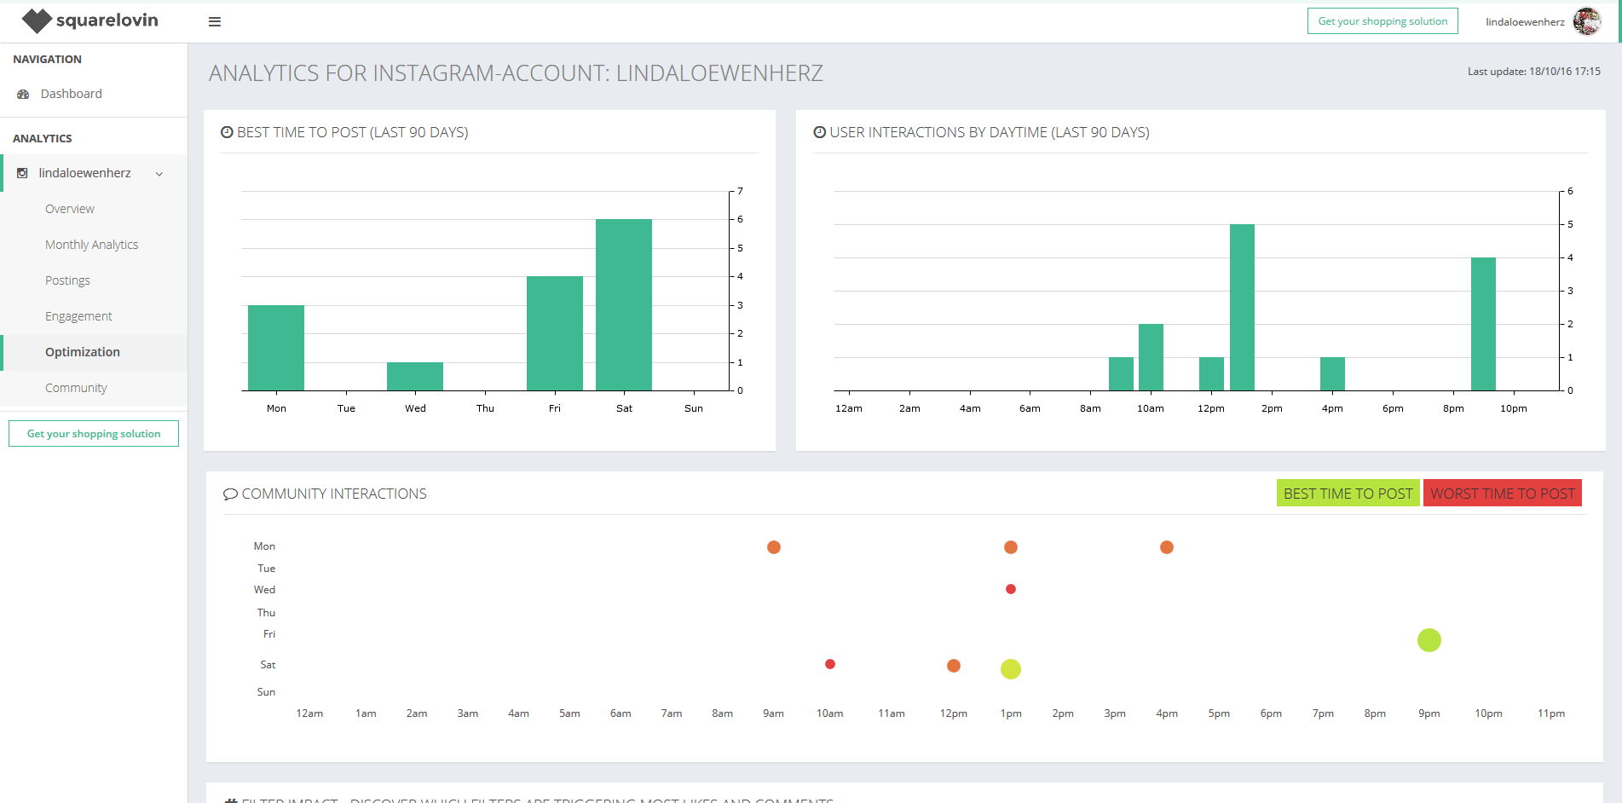Screen dimensions: 1622x803
Task: Click the ANALYTICS sidebar heading
Action: point(43,138)
